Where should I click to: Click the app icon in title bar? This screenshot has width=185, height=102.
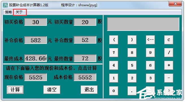(x=5, y=5)
